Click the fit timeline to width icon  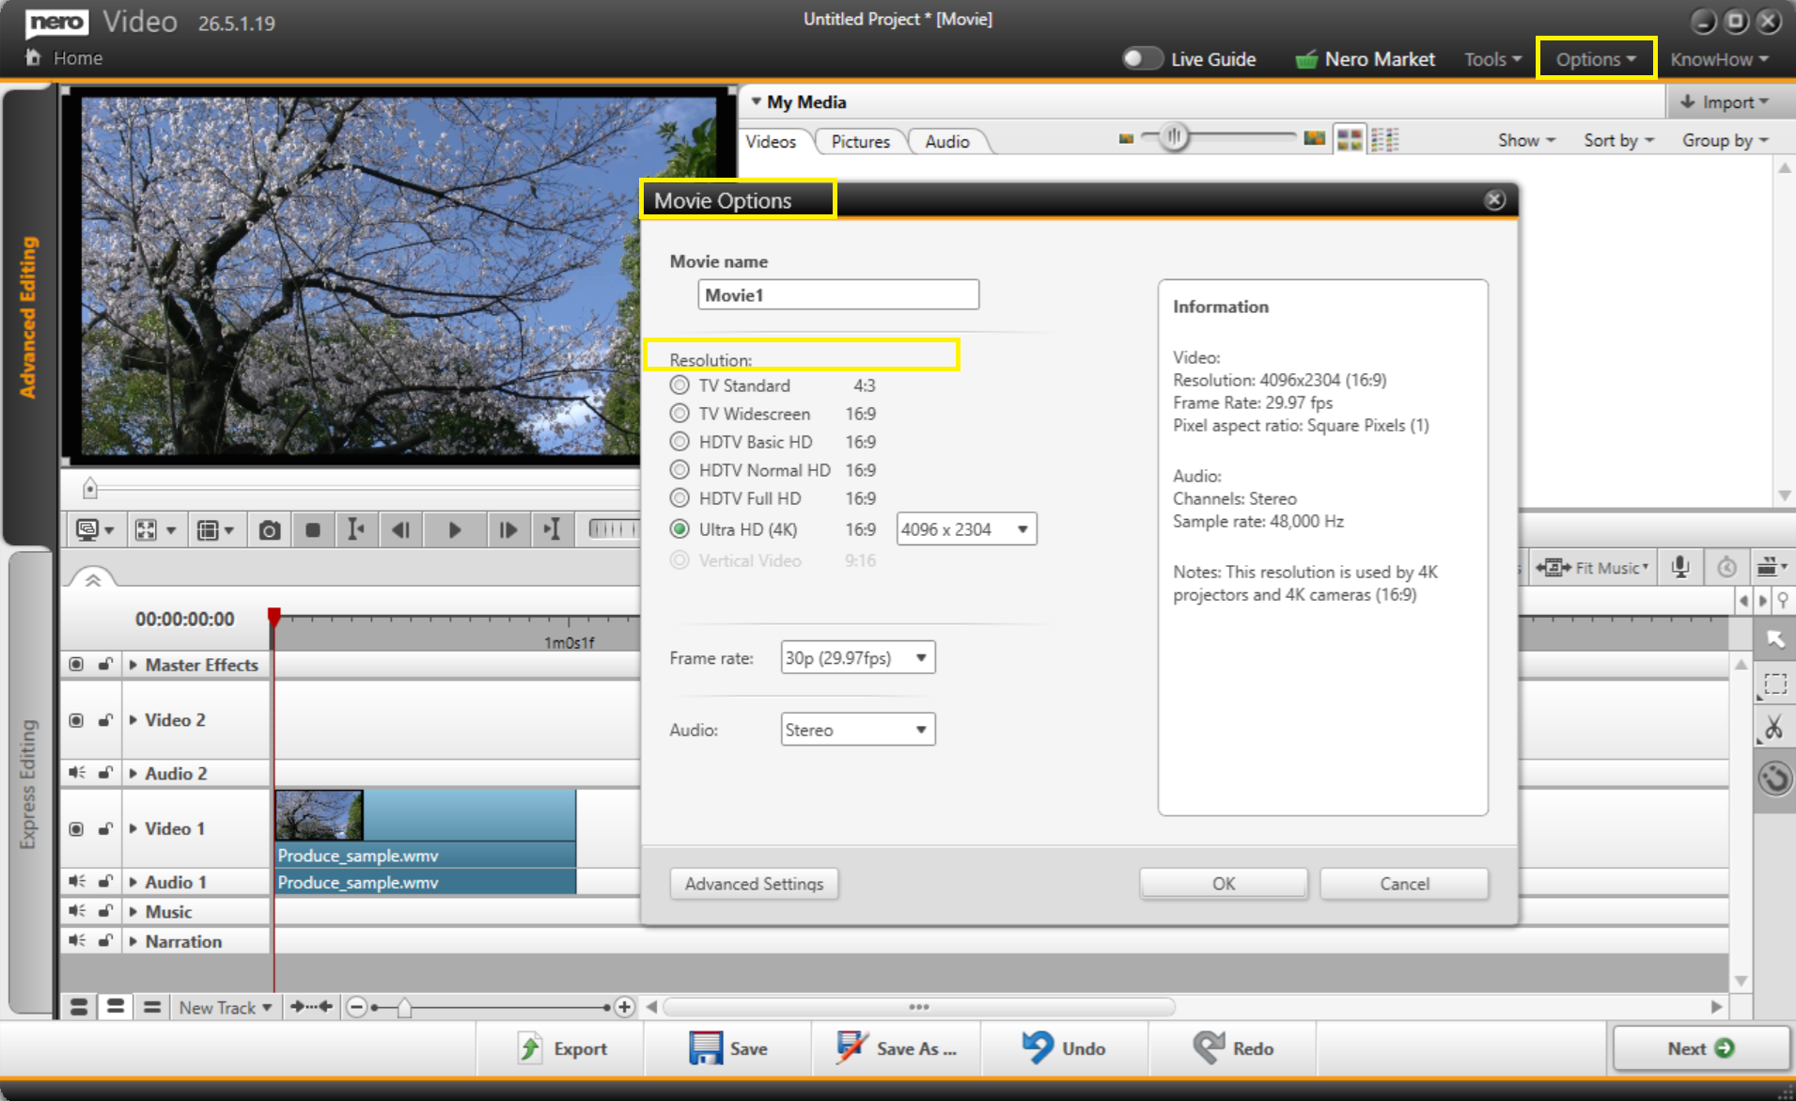[311, 1007]
